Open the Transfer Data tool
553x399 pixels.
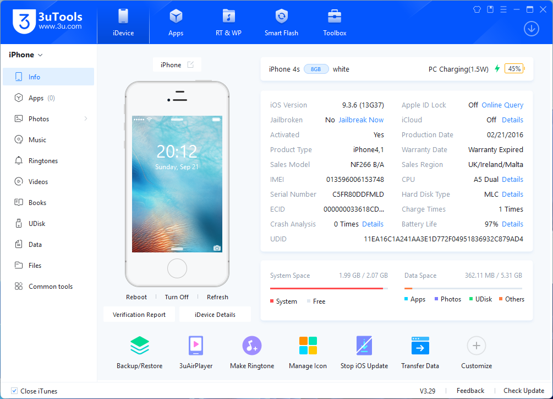(420, 346)
